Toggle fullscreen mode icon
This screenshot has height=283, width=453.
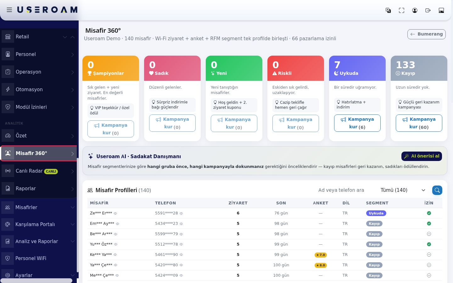[x=401, y=10]
